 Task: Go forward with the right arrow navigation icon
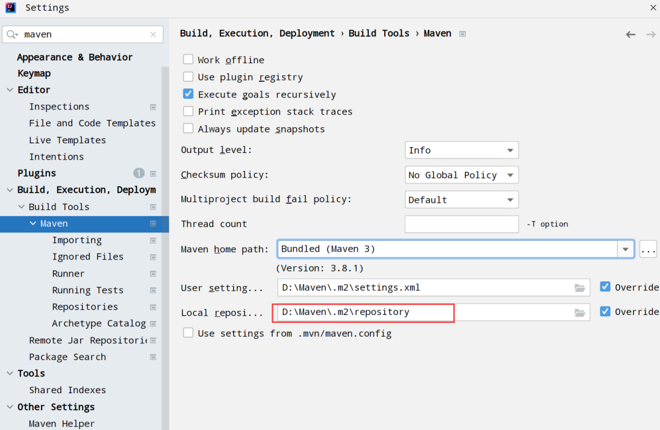click(651, 34)
